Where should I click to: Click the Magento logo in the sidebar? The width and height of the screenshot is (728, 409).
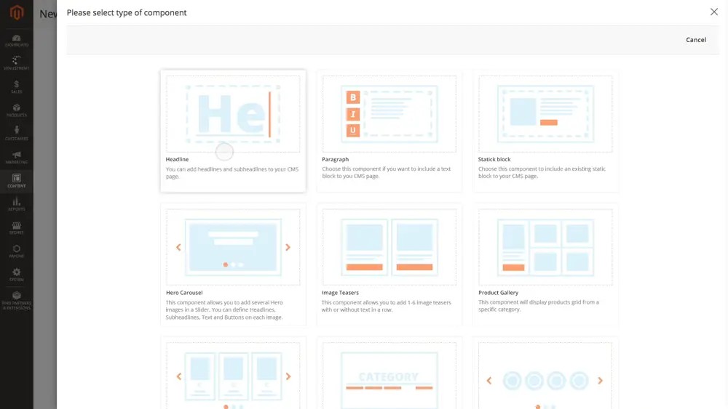[17, 12]
